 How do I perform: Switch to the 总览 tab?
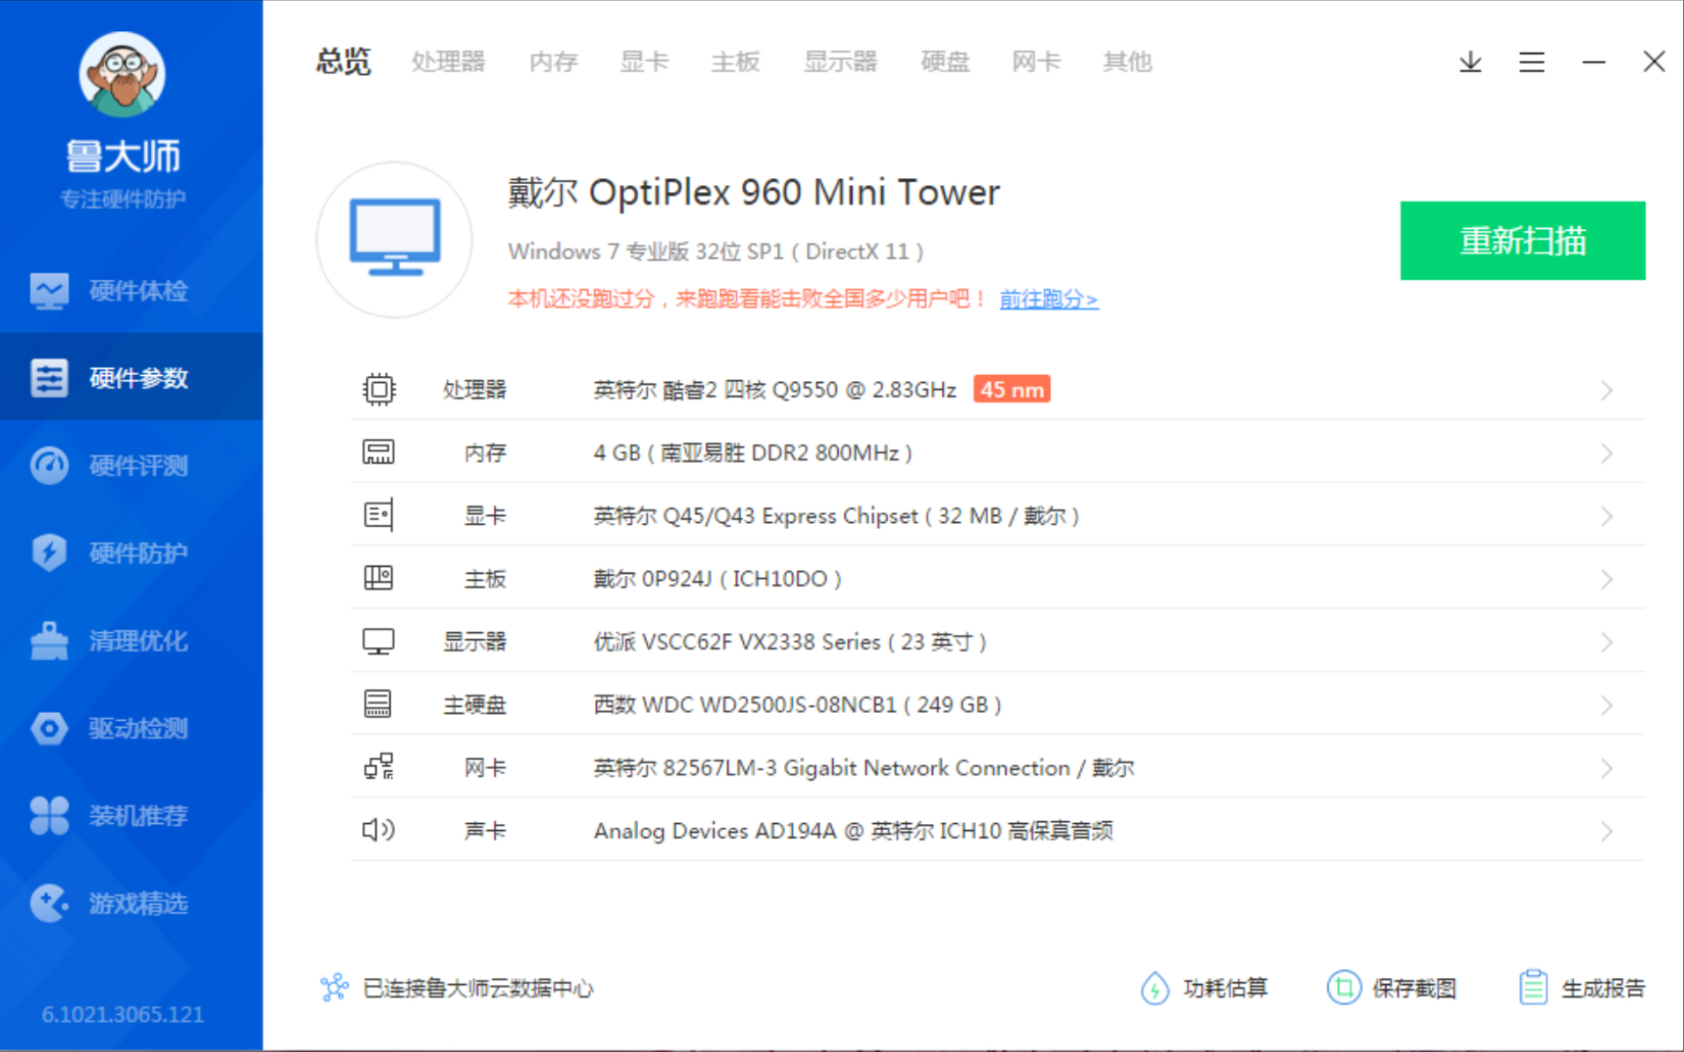(343, 62)
